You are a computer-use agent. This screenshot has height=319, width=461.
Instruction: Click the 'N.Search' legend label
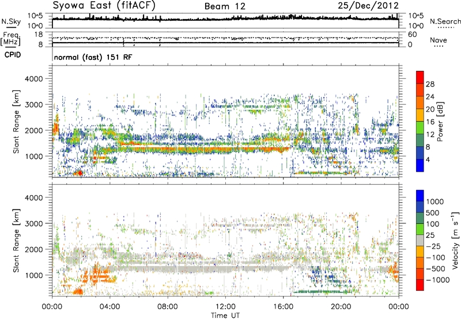pos(445,21)
